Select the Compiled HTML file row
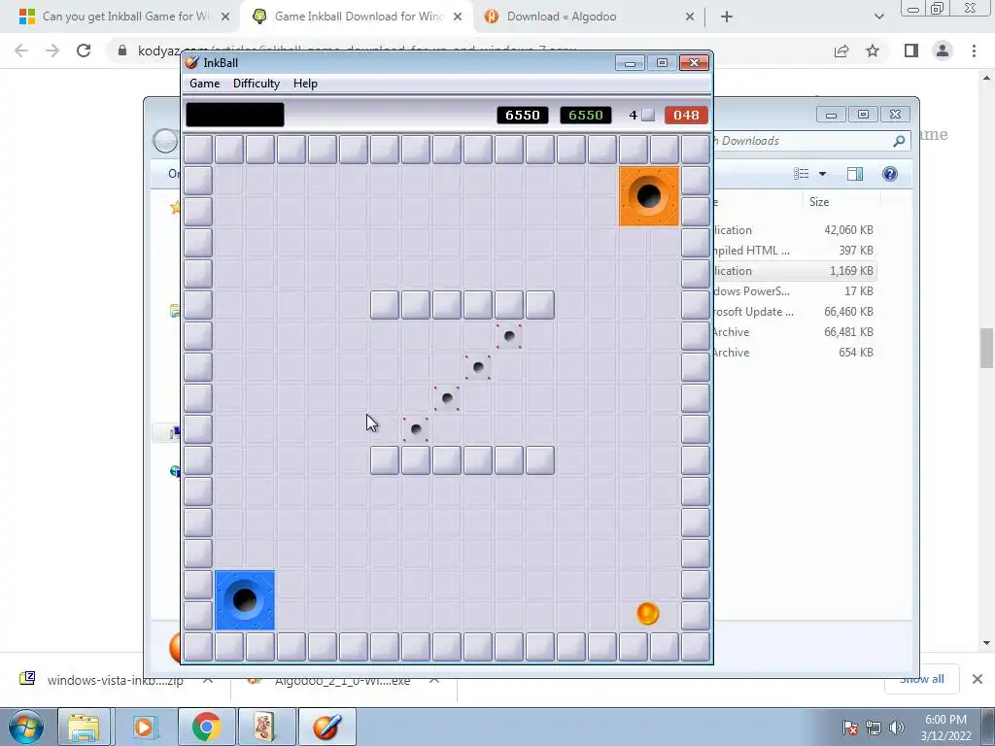 click(x=793, y=251)
